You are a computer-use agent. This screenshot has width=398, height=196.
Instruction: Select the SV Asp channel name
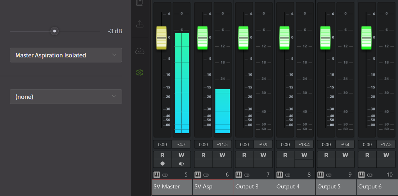pyautogui.click(x=213, y=187)
